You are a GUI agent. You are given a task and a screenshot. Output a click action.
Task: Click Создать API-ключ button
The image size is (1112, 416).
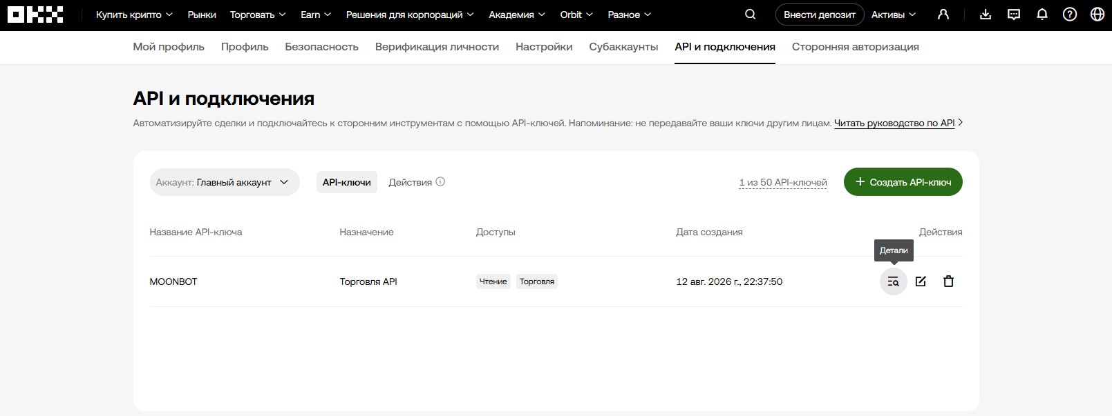[x=903, y=182]
